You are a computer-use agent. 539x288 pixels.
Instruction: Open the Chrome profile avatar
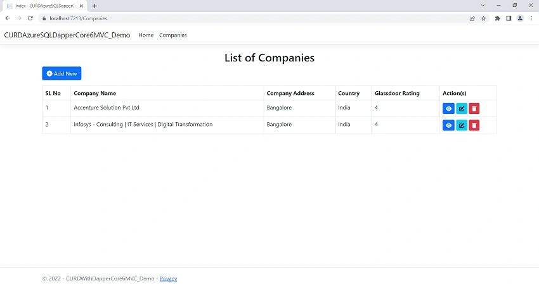(520, 18)
